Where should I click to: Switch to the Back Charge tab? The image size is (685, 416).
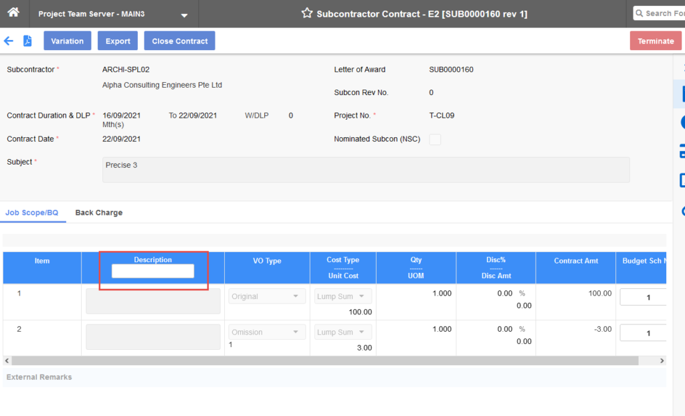tap(98, 212)
